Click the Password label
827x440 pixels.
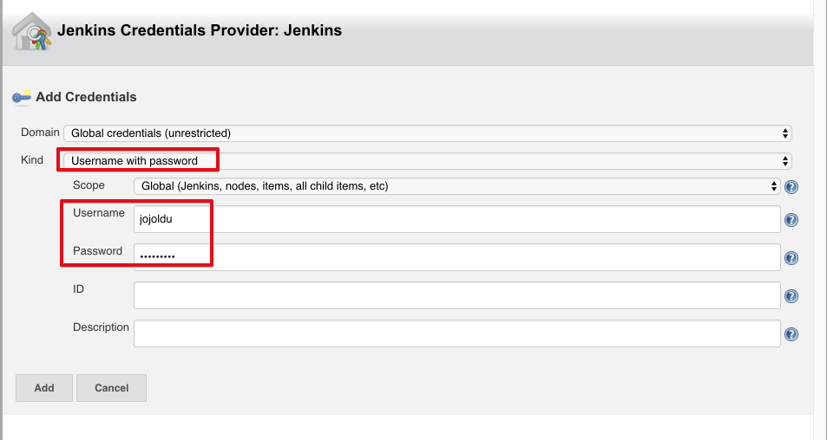click(97, 250)
